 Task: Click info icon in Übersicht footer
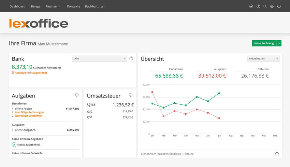[277, 154]
